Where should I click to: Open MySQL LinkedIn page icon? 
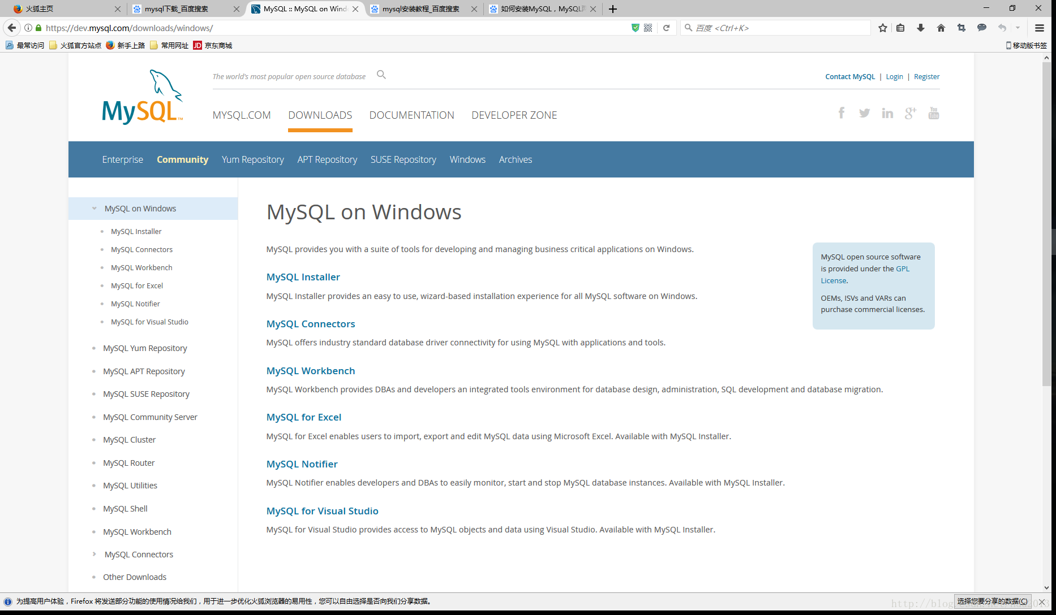[x=887, y=113]
